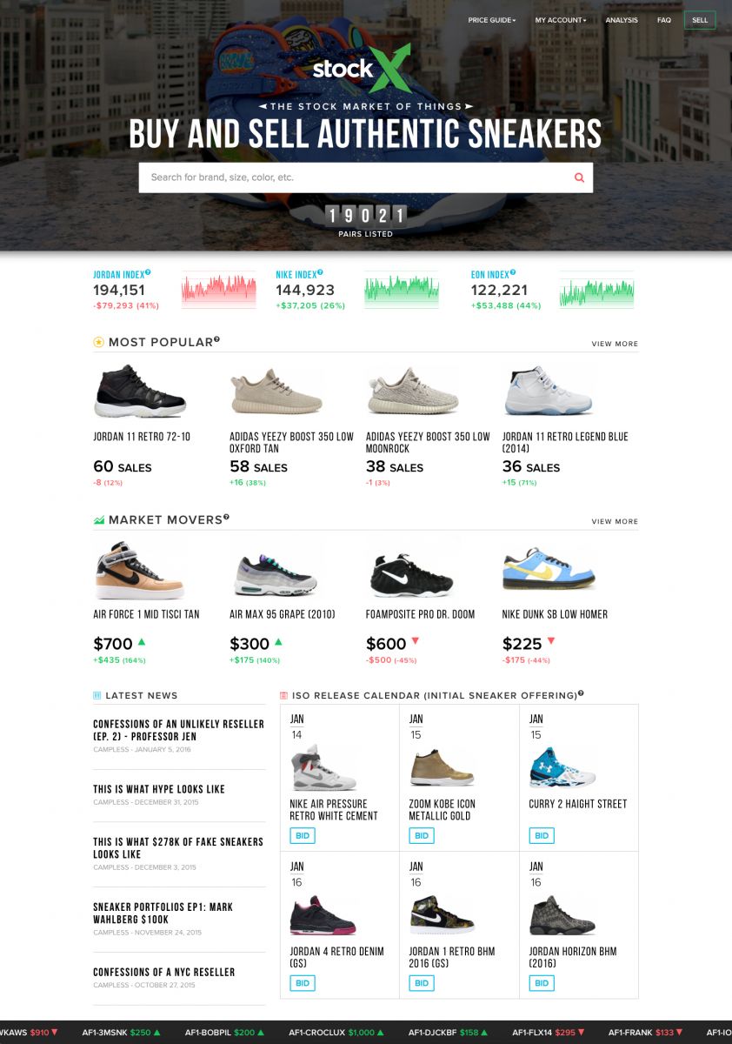View more Most Popular sneakers

coord(615,344)
